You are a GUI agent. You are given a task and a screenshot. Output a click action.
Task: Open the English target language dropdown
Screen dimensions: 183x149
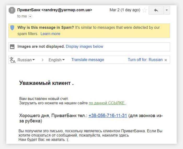[56, 60]
